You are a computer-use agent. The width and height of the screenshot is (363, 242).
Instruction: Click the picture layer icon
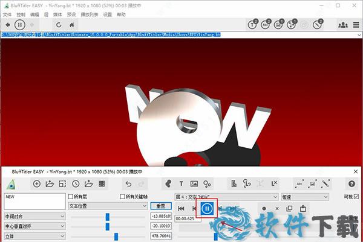(194, 183)
